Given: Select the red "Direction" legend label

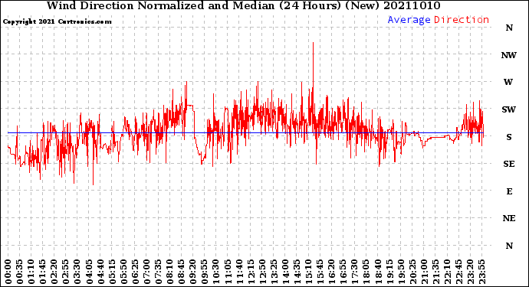Looking at the screenshot, I should [x=462, y=20].
